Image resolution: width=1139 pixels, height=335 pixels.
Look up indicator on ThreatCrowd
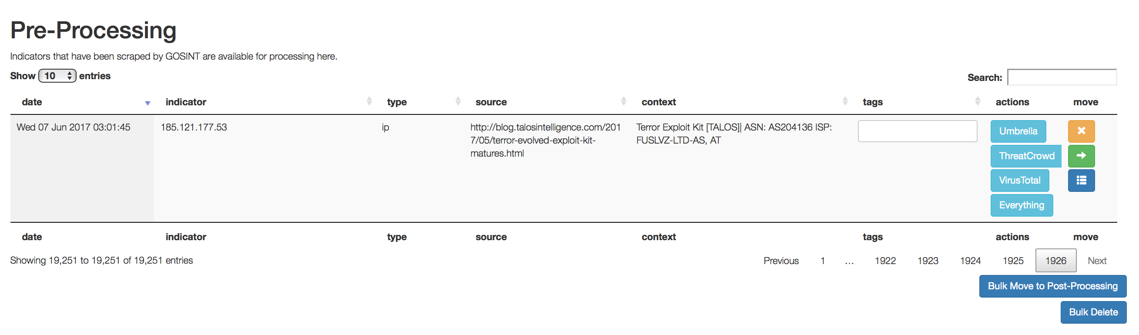pyautogui.click(x=1026, y=156)
